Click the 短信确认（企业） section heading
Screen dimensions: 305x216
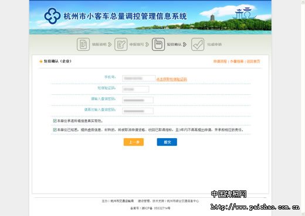click(x=57, y=61)
